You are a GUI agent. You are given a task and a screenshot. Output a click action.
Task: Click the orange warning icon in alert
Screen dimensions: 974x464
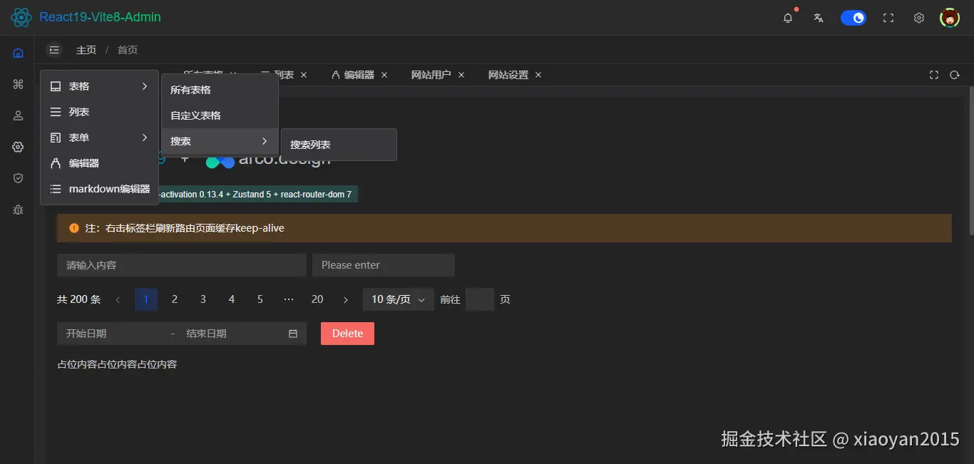[x=74, y=228]
